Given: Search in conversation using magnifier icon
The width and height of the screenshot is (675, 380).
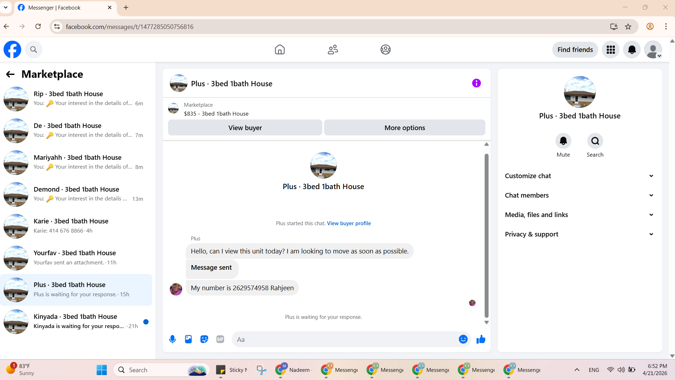Looking at the screenshot, I should click(x=595, y=141).
